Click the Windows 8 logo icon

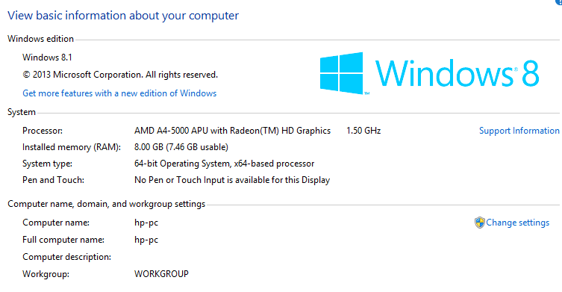(x=341, y=73)
